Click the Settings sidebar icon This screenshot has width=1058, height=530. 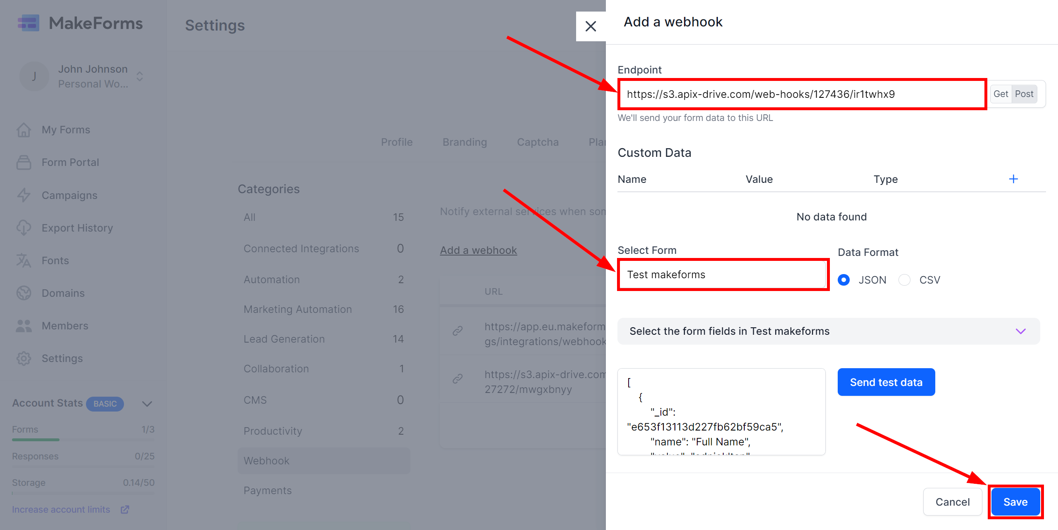click(24, 358)
